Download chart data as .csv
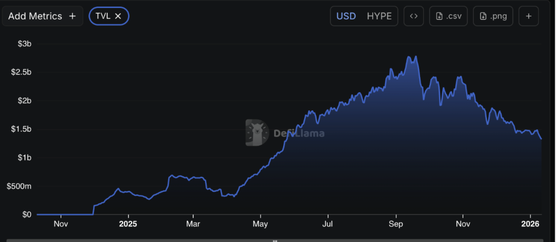The height and width of the screenshot is (242, 556). tap(448, 16)
